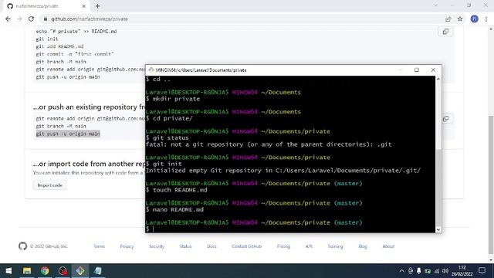Open Chrome tab search dropdown arrow

pos(435,5)
